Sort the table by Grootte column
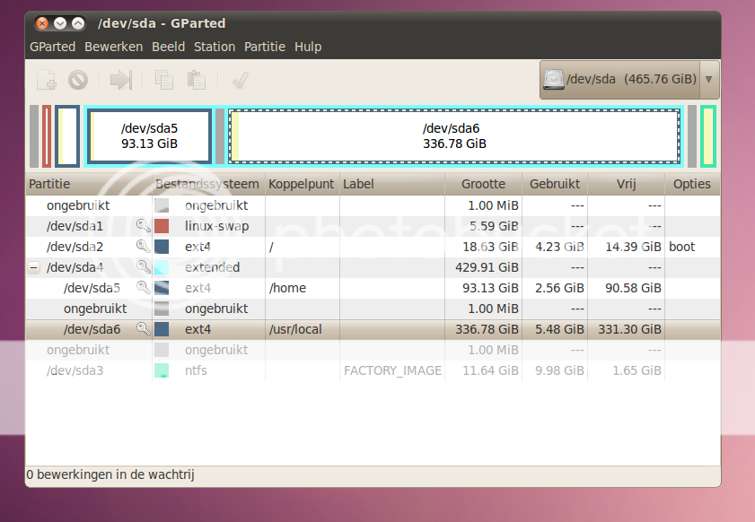This screenshot has height=522, width=755. tap(483, 184)
